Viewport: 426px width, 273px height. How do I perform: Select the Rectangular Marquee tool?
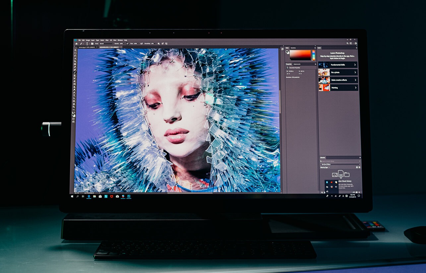[75, 53]
